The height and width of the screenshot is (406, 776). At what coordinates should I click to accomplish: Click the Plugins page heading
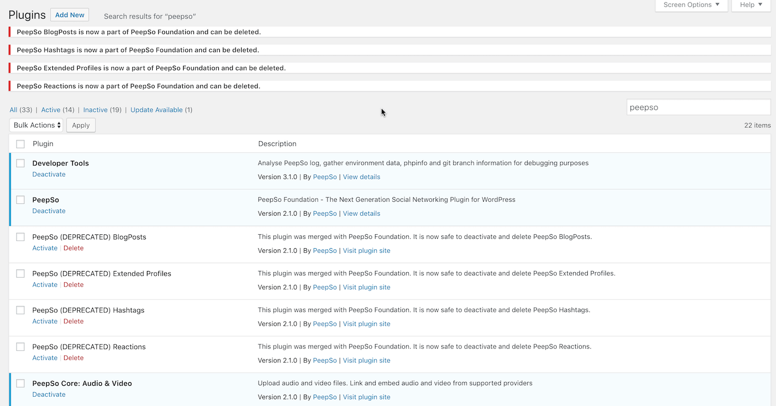coord(27,15)
